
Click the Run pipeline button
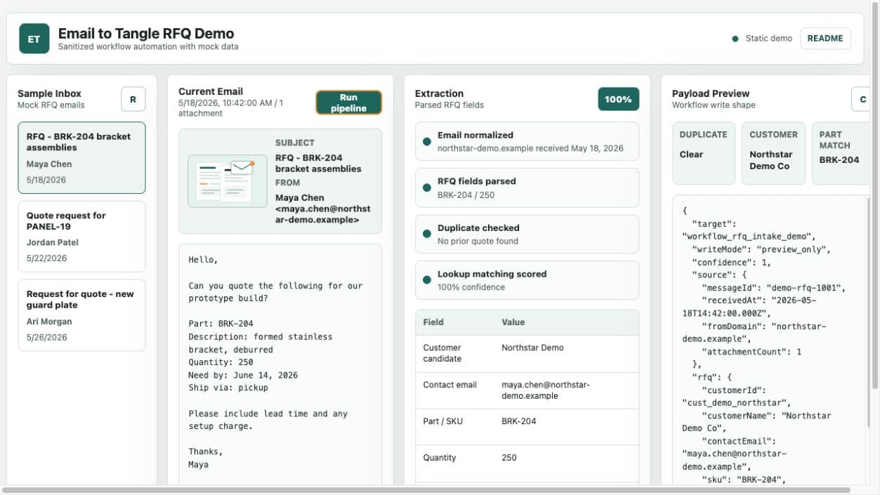349,103
